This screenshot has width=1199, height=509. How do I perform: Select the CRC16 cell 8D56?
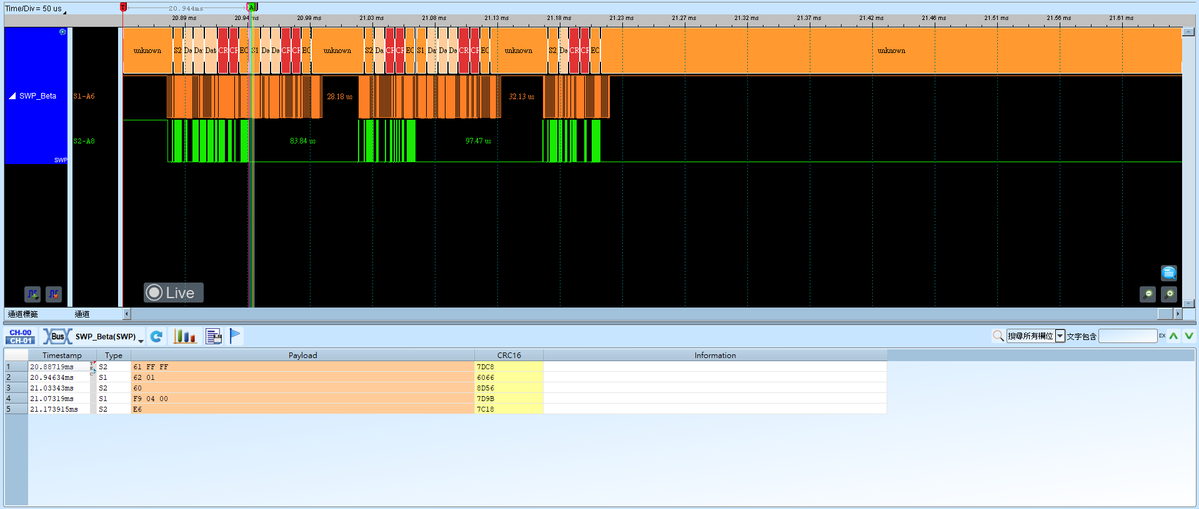pos(509,388)
